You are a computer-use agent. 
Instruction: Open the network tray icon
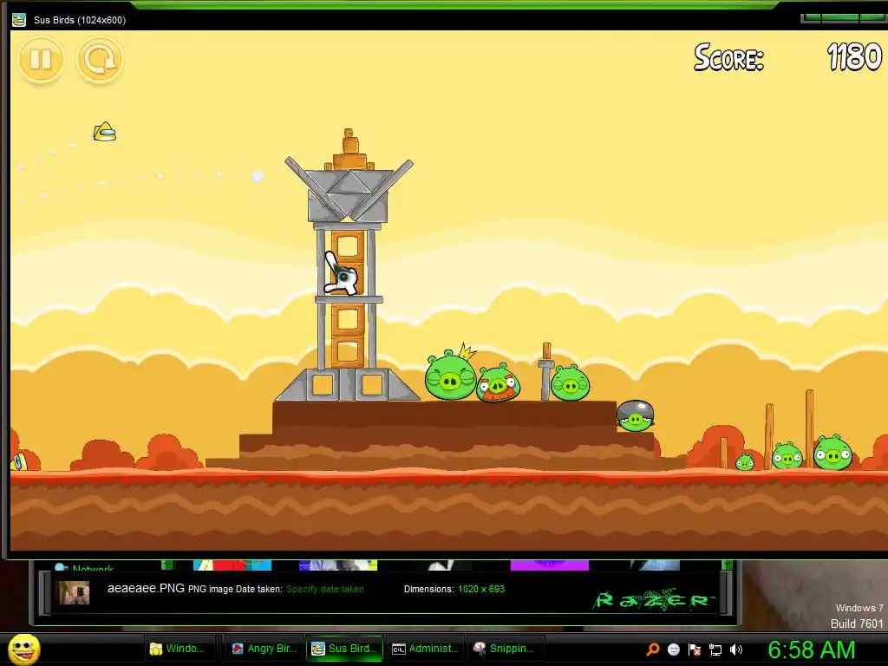point(715,650)
